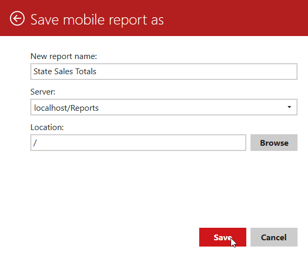Screen dimensions: 308x257
Task: Cancel saving the report
Action: tap(274, 237)
